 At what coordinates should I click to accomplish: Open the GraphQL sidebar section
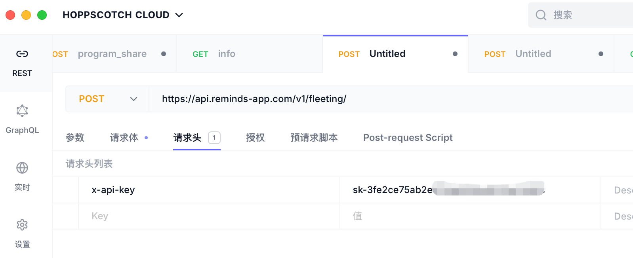point(22,119)
